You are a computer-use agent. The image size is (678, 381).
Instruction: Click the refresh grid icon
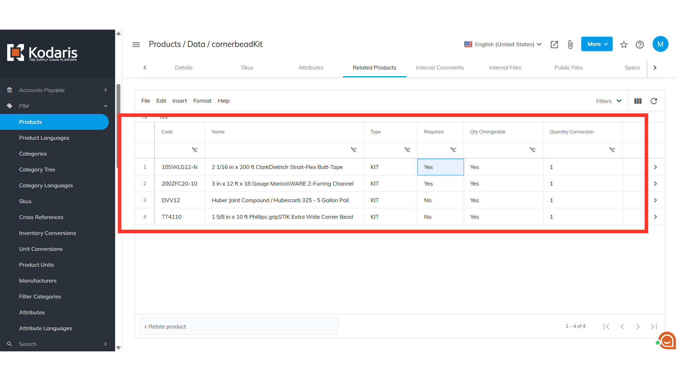pyautogui.click(x=654, y=101)
